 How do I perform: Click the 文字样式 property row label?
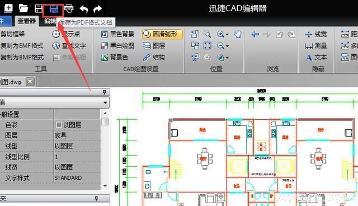coord(17,178)
